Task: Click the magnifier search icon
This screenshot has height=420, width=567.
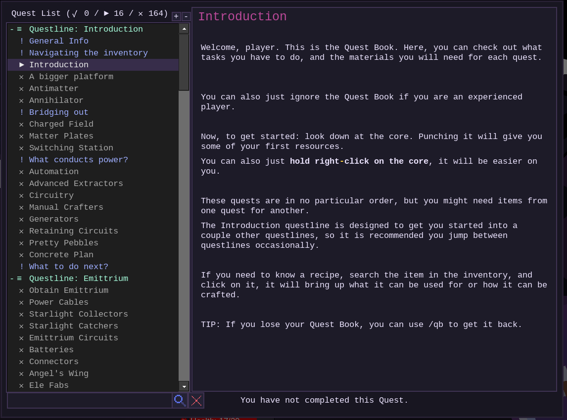Action: [180, 400]
